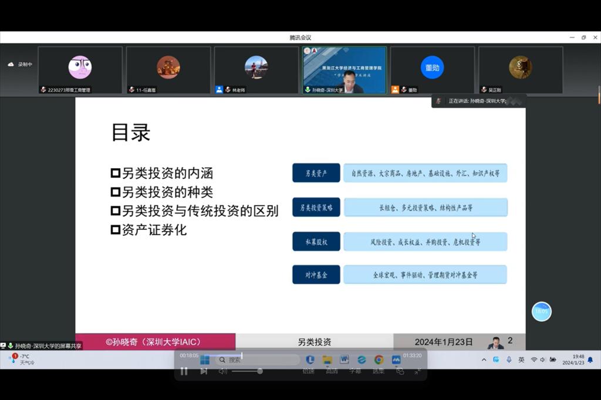601x400 pixels.
Task: Click the green microphone icon on 孙晓奇 tile
Action: [x=308, y=90]
